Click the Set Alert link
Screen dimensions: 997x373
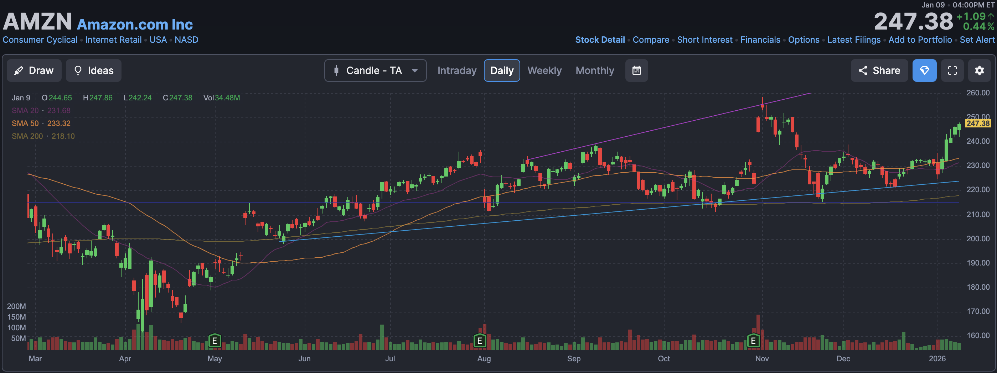pyautogui.click(x=977, y=40)
